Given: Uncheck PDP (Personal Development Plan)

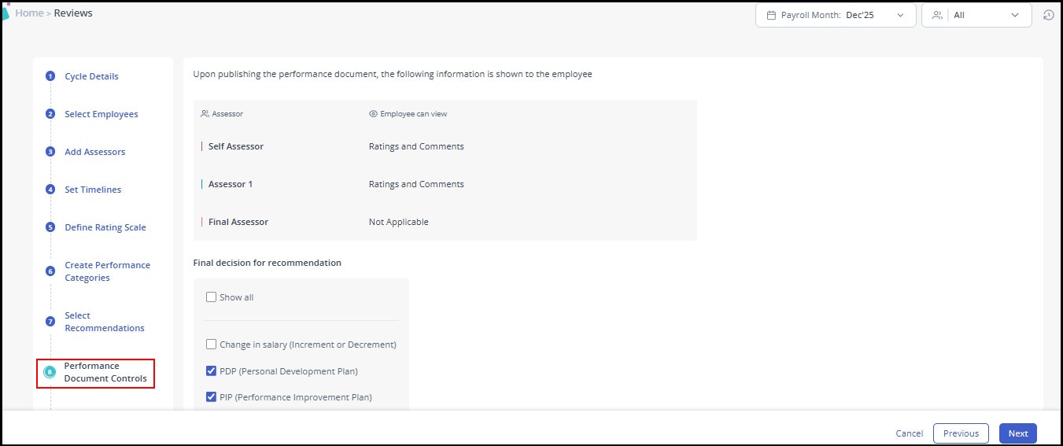Looking at the screenshot, I should click(211, 370).
